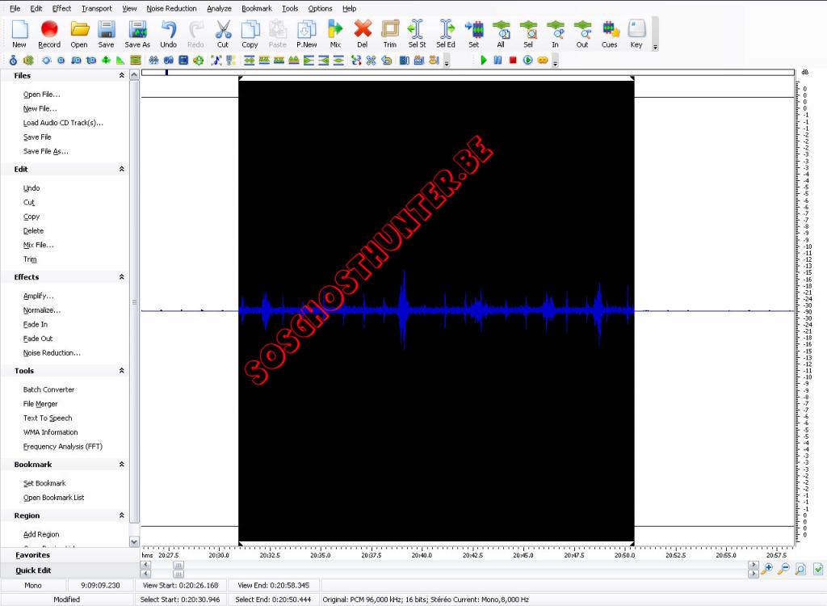Click the sidebar scroll up arrow
Image resolution: width=827 pixels, height=606 pixels.
pos(134,75)
